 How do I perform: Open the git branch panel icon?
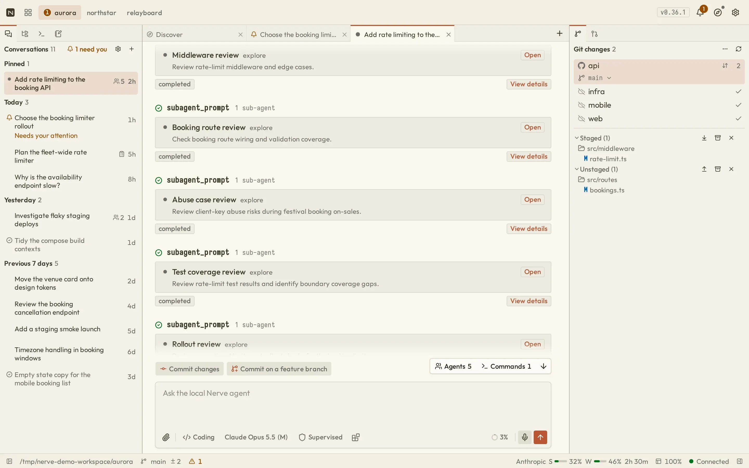pos(578,34)
